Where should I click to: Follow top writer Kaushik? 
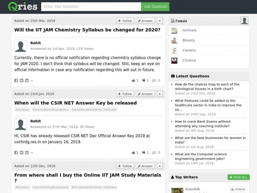point(238,190)
